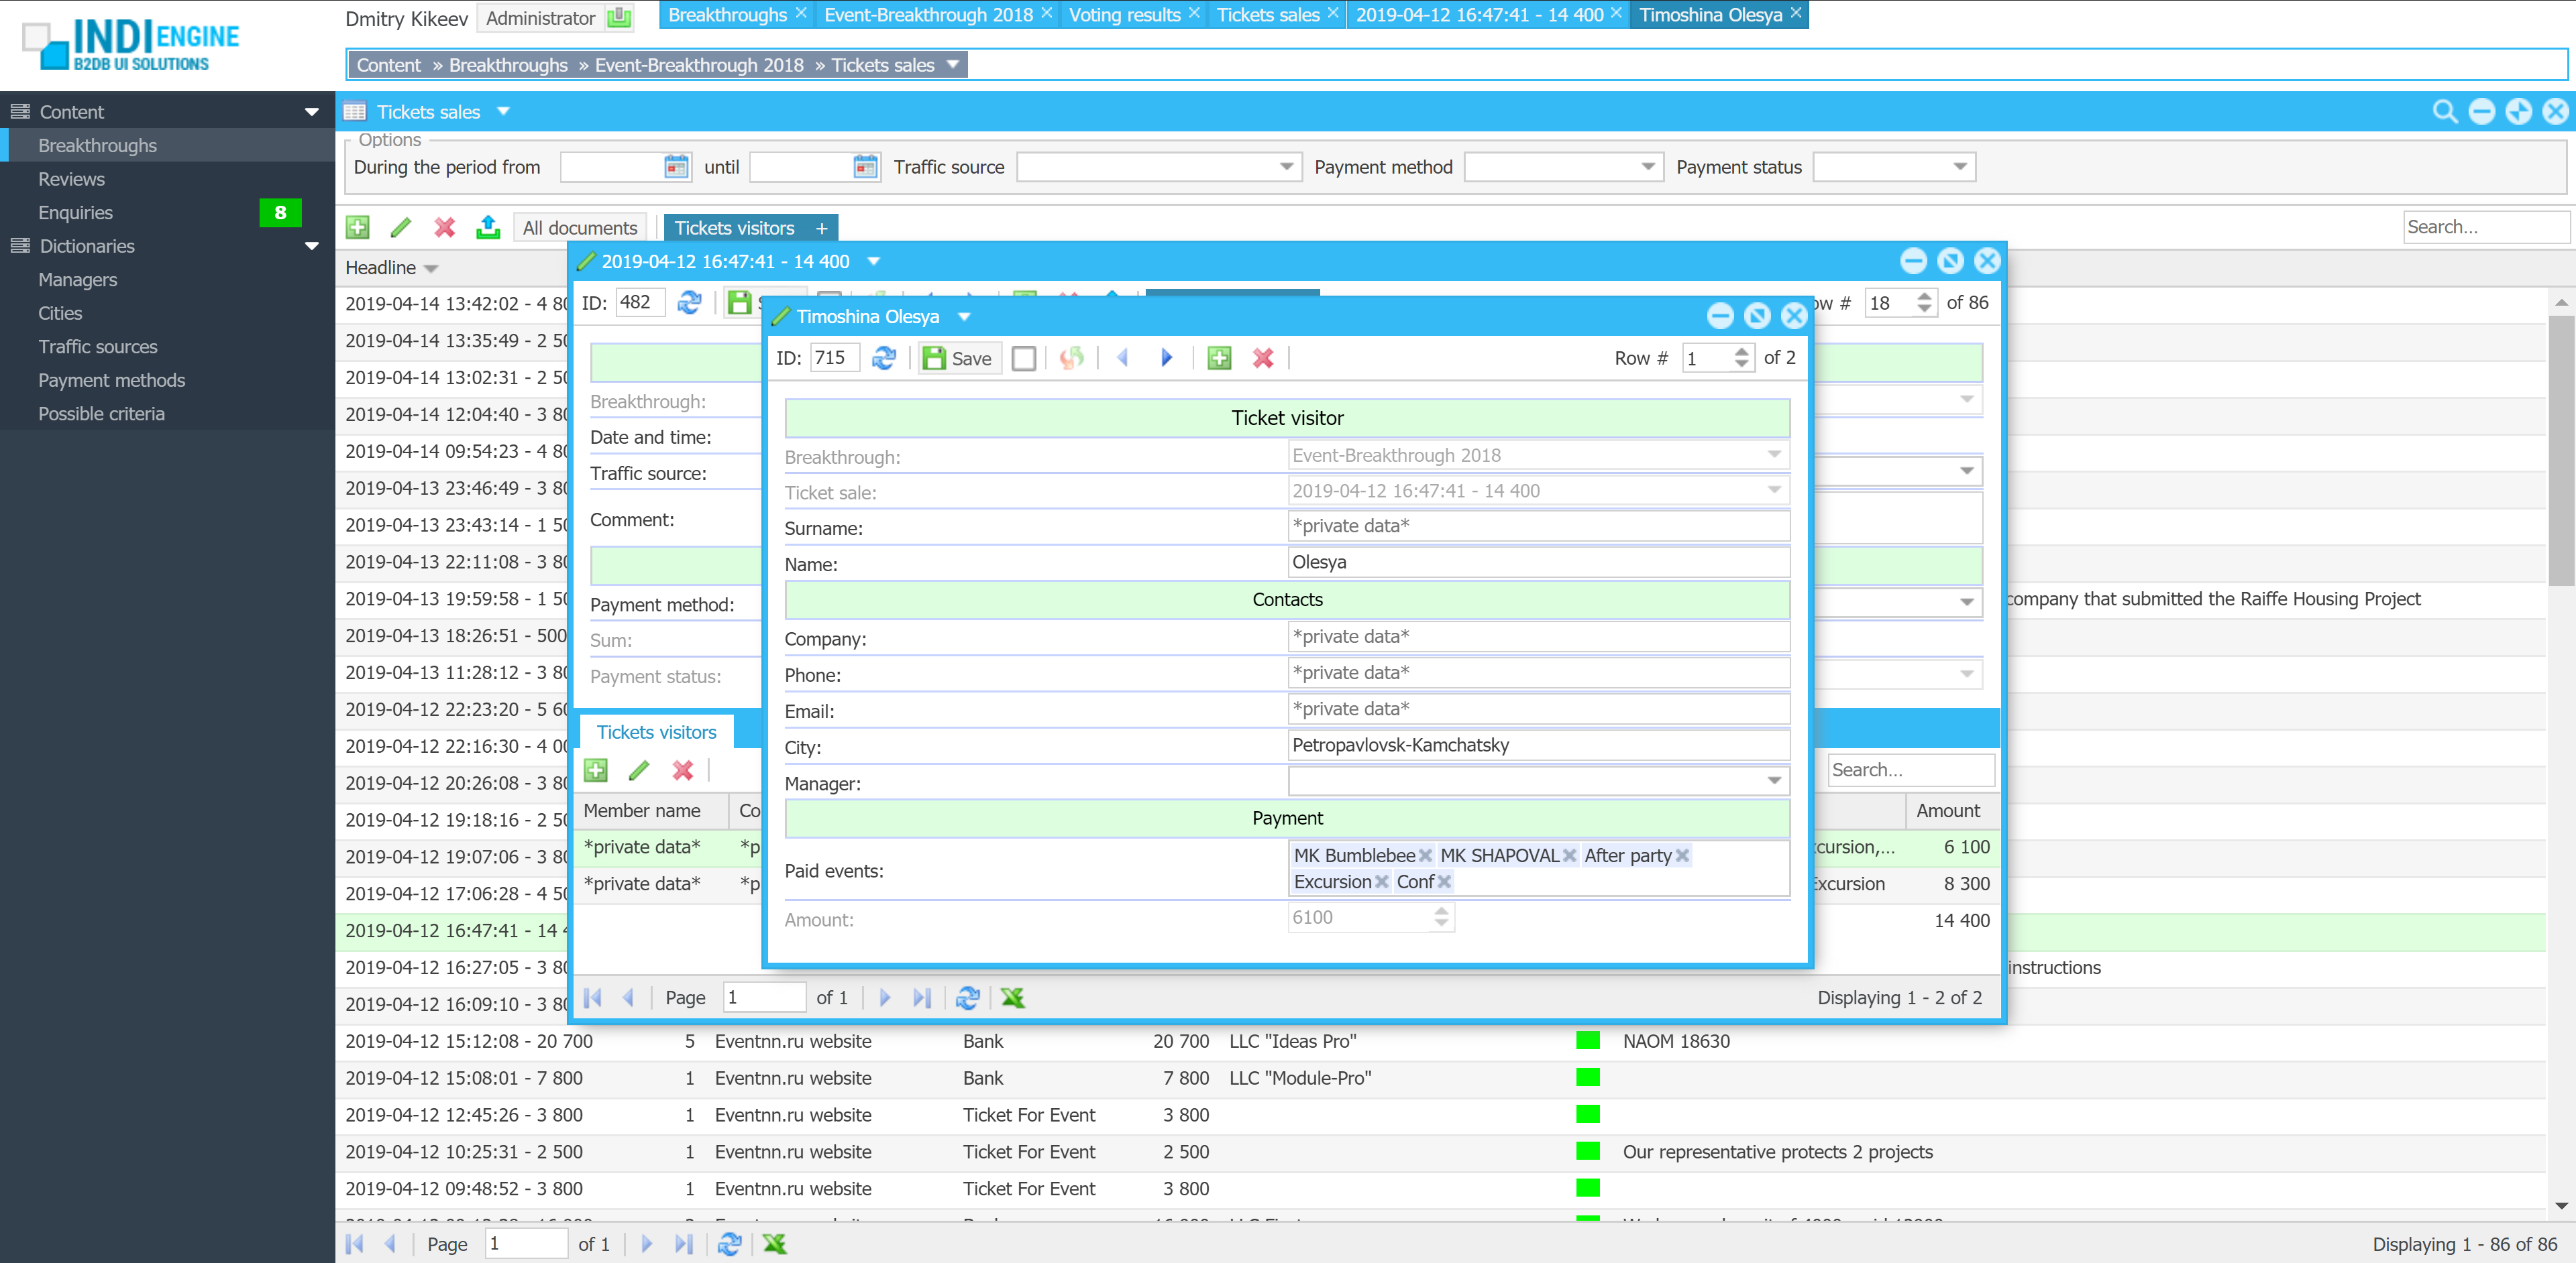The width and height of the screenshot is (2576, 1263).
Task: Remove After party tag from Paid events
Action: point(1682,855)
